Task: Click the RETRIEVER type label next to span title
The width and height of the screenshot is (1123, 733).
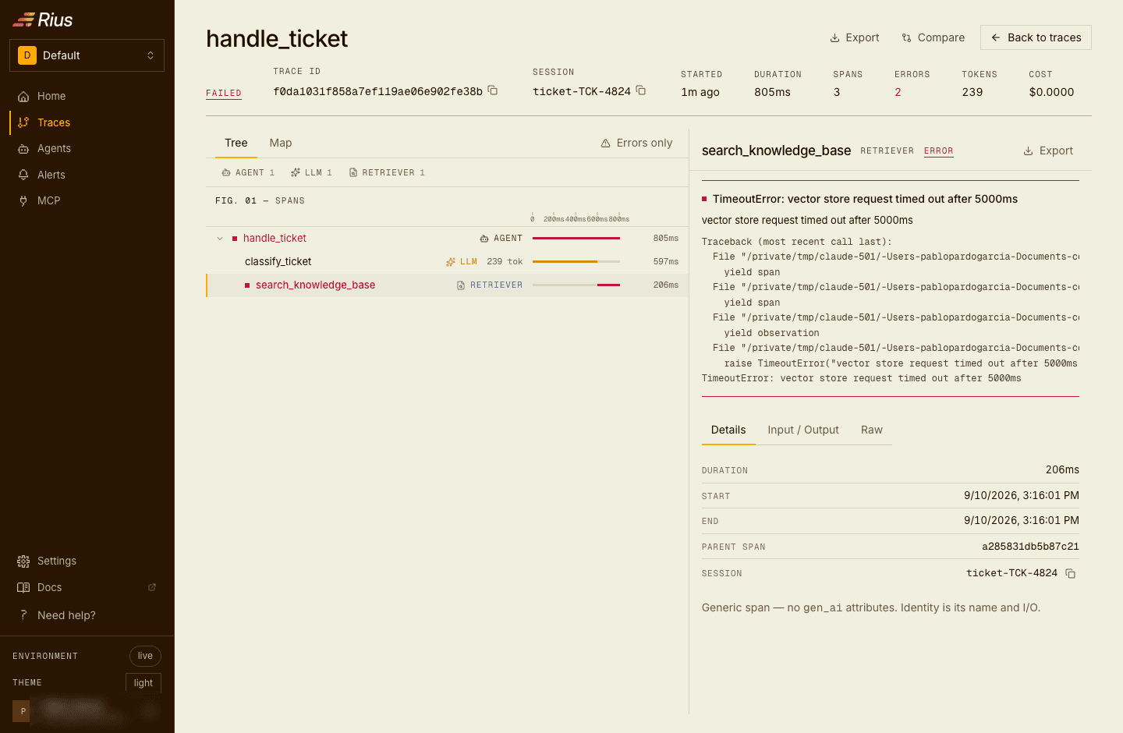Action: pyautogui.click(x=887, y=151)
